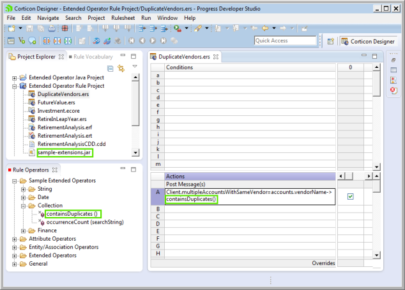
Task: Click the Open Perspective icon
Action: [331, 41]
